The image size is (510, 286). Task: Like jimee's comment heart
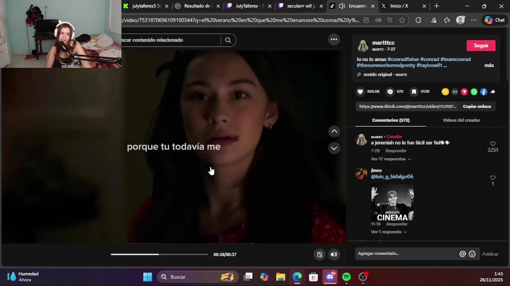(x=493, y=178)
